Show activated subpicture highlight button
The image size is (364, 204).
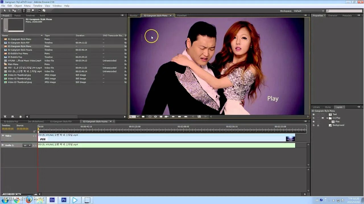tap(186, 117)
